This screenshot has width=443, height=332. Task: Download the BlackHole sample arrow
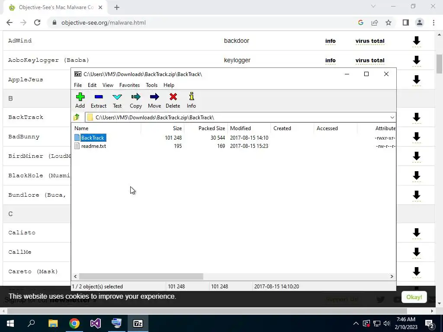tap(417, 176)
